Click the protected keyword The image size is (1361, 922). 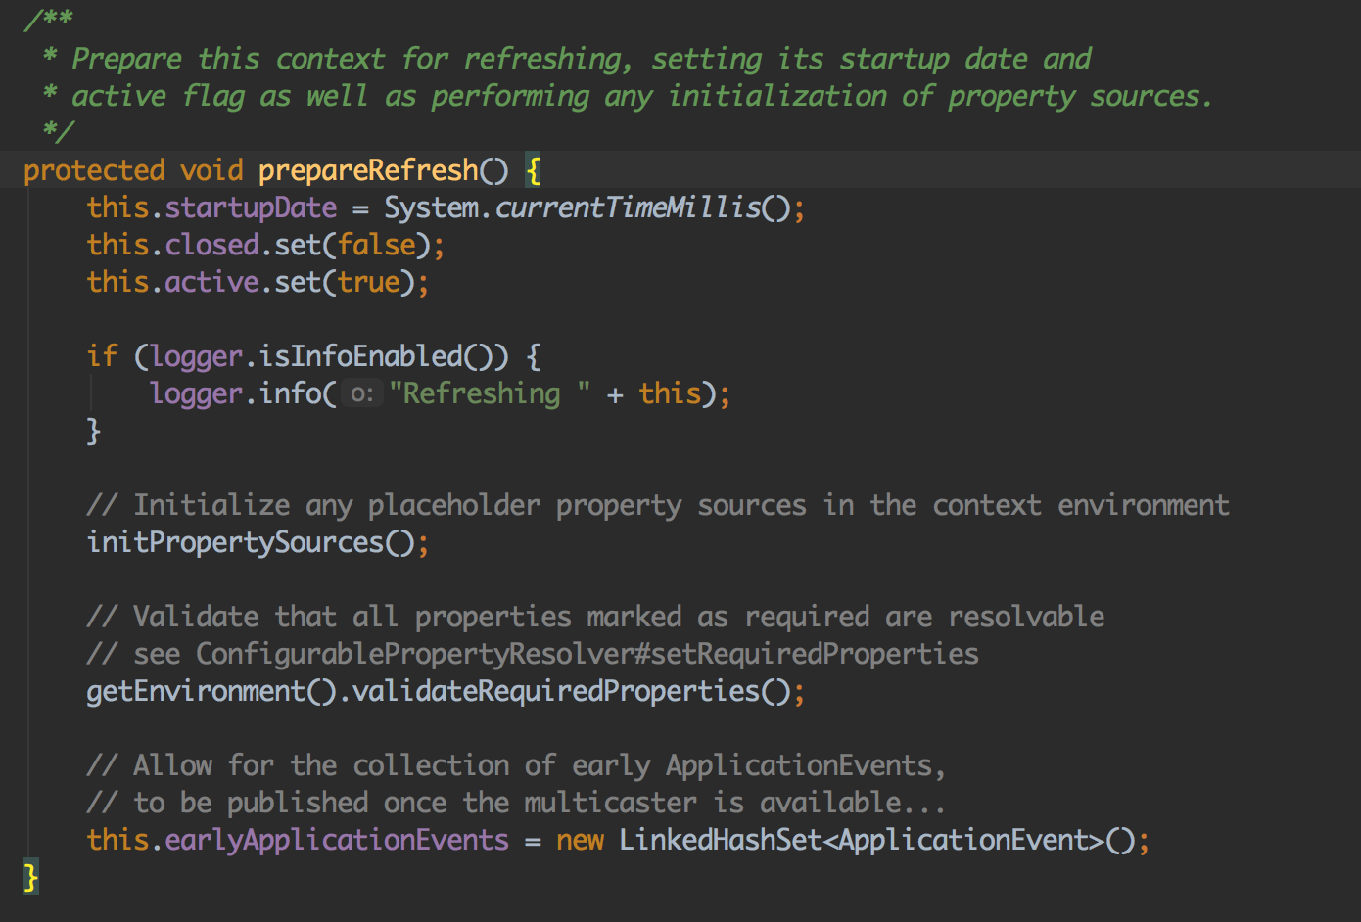94,171
